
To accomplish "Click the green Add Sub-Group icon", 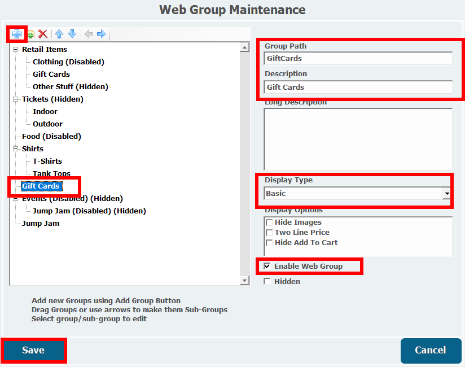I will 30,34.
